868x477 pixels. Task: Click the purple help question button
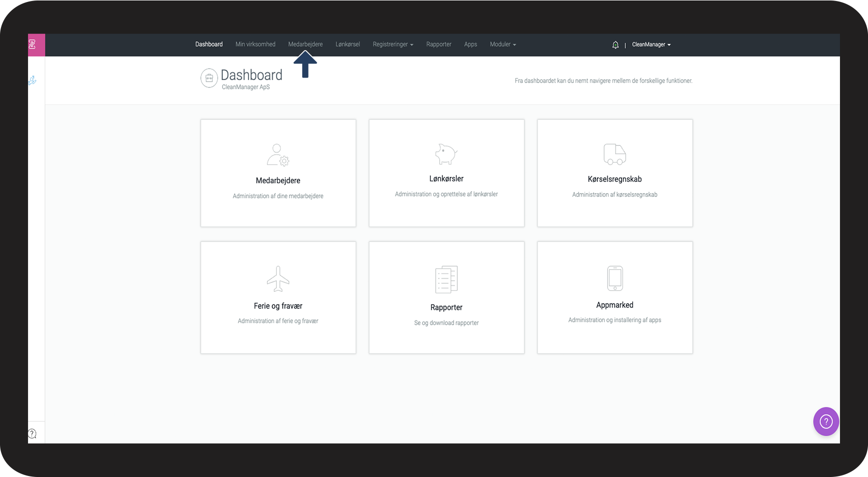[826, 421]
